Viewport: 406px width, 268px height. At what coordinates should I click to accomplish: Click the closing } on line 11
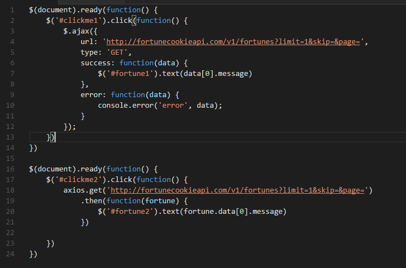pyautogui.click(x=83, y=116)
